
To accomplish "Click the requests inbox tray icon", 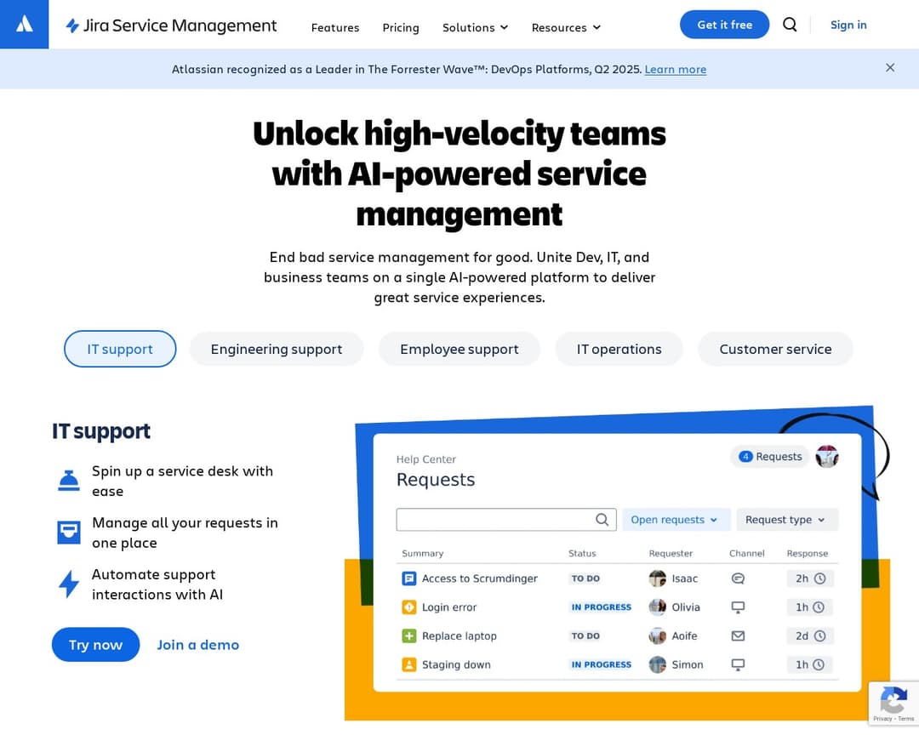I will click(69, 533).
